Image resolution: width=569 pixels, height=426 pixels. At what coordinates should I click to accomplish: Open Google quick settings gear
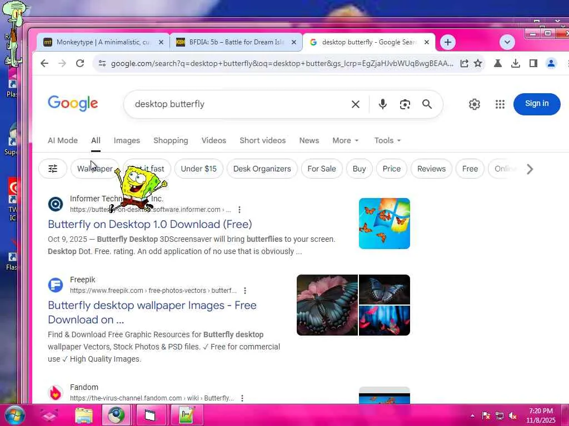click(475, 104)
